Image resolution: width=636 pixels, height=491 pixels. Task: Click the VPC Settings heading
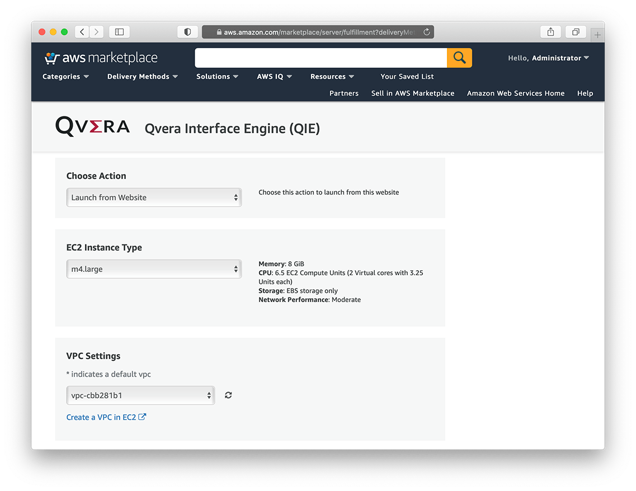[93, 356]
